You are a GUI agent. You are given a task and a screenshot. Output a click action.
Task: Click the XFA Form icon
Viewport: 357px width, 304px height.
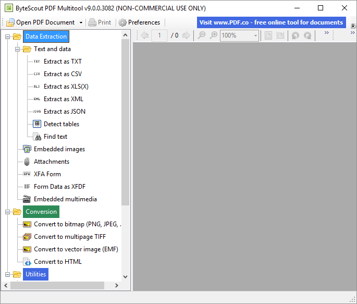(27, 174)
